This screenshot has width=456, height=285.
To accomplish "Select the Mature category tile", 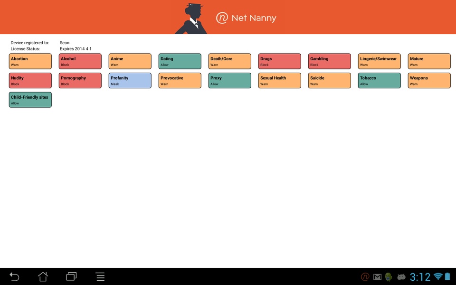I will [x=429, y=61].
